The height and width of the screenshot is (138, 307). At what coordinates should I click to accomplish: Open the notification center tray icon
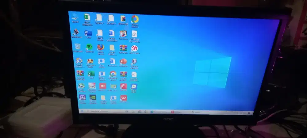coord(249,113)
